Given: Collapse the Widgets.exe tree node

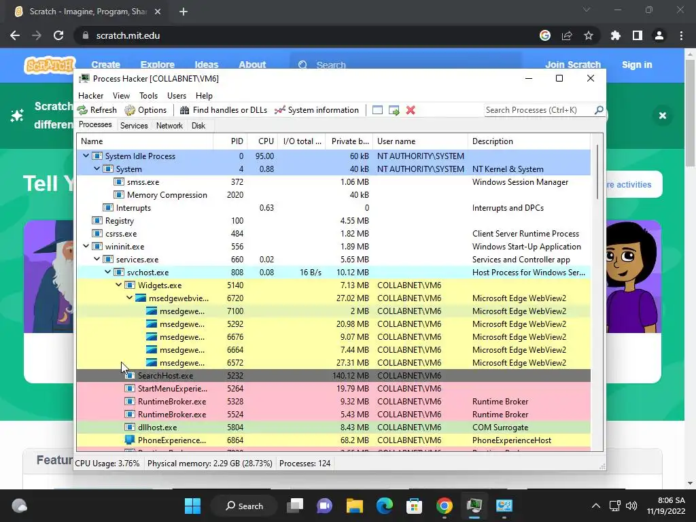Looking at the screenshot, I should [x=118, y=285].
